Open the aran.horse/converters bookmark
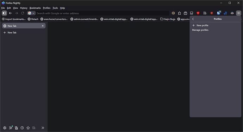This screenshot has height=132, width=243. (54, 19)
